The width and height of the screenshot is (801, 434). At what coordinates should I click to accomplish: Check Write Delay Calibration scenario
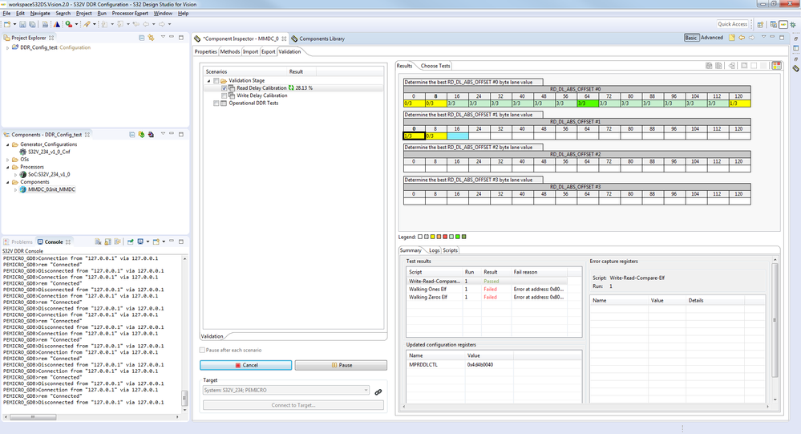225,95
